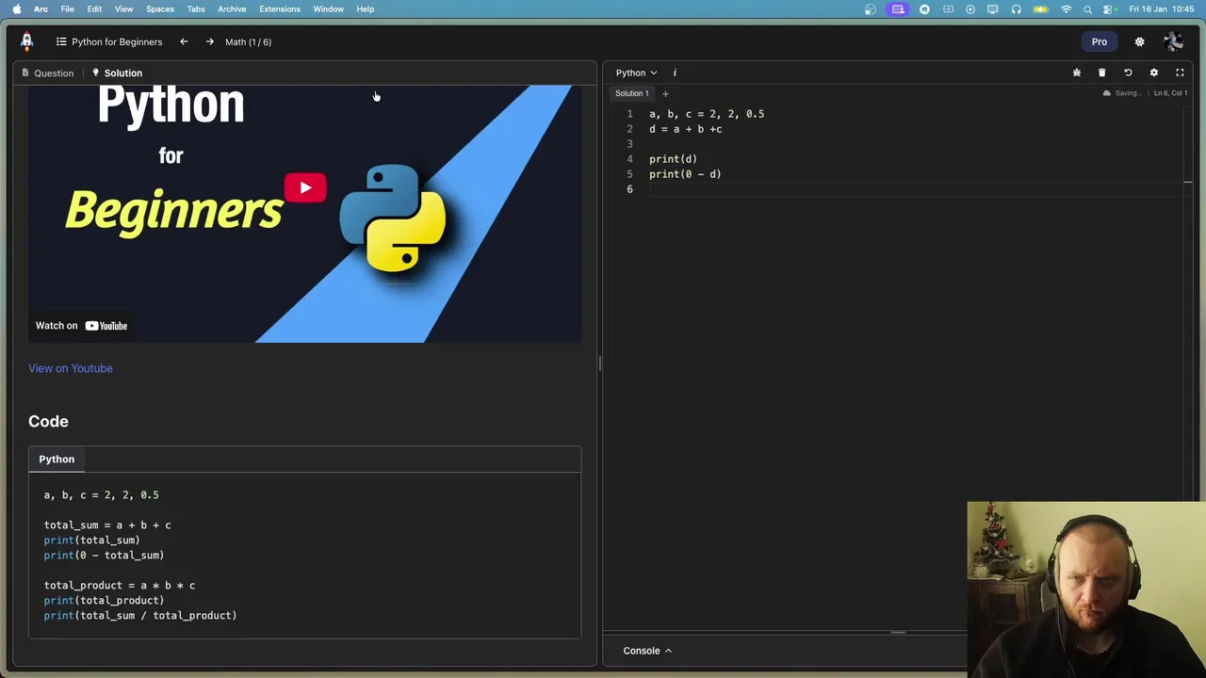The image size is (1206, 678).
Task: Play the Python for Beginners YouTube video
Action: click(305, 187)
